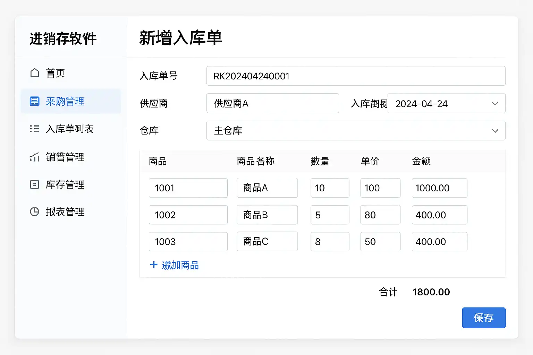Click the RK202404240001 order number field
The image size is (533, 355).
pos(355,76)
